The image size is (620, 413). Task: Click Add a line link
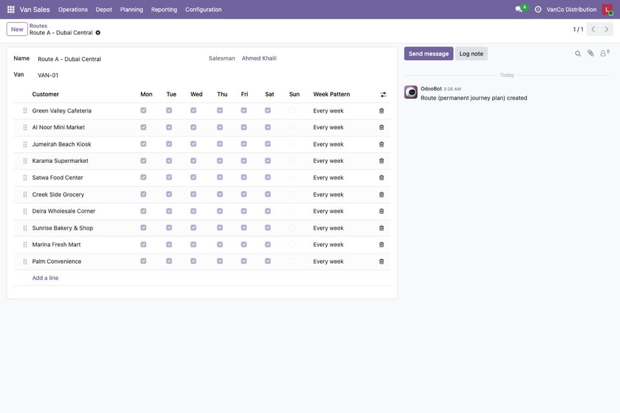tap(45, 278)
